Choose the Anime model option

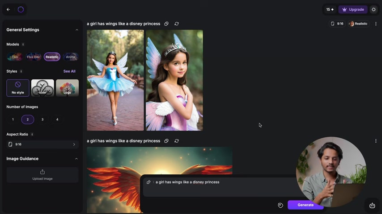click(71, 57)
